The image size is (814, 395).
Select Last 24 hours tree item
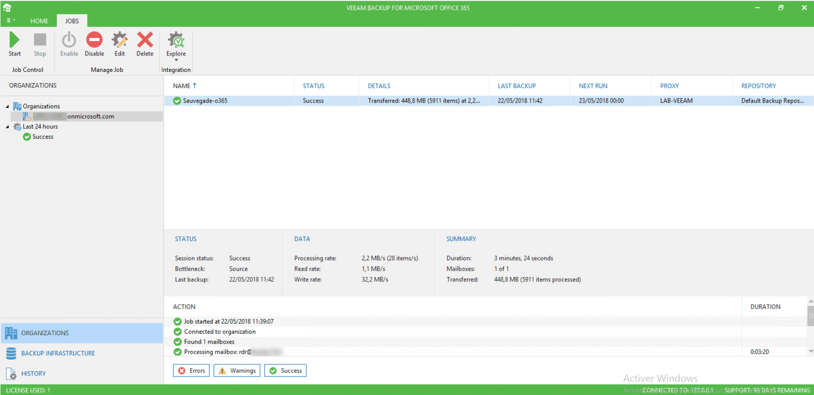[x=40, y=127]
